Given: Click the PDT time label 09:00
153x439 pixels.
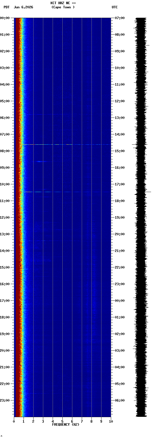Looking at the screenshot, I should coord(5,168).
